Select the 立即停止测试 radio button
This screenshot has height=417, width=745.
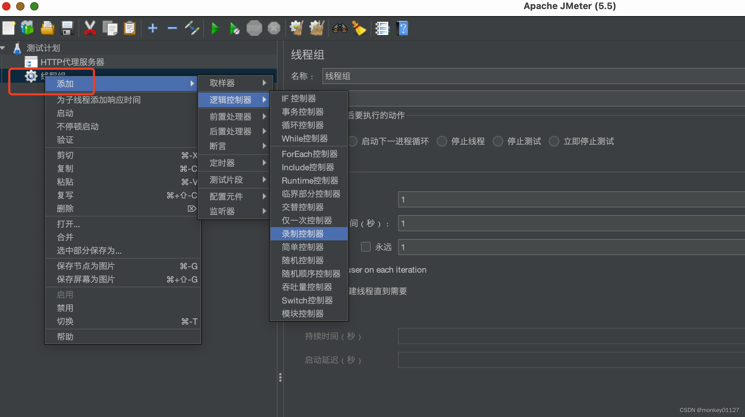point(554,141)
